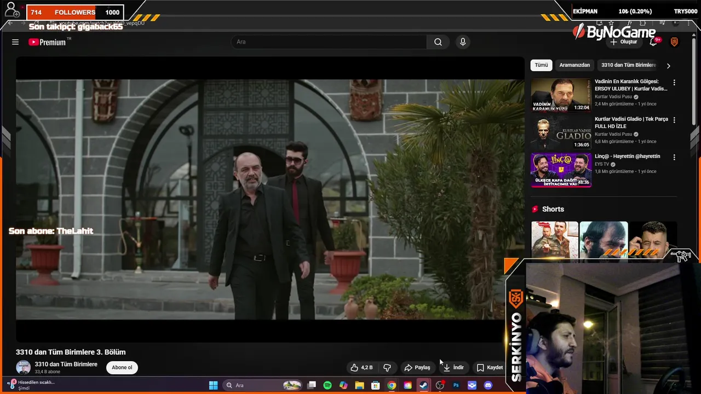This screenshot has height=394, width=701.
Task: Open the title Vadinin En Karanlık Gölgesi
Action: click(x=631, y=85)
